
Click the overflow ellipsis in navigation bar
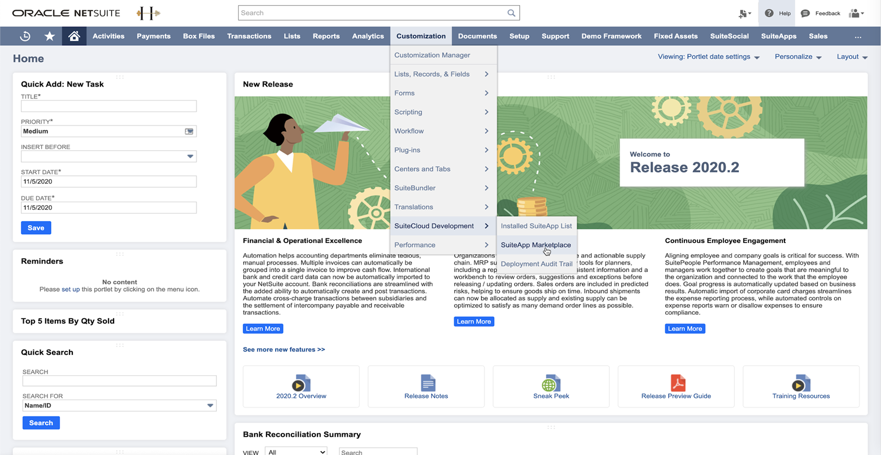[x=858, y=36]
